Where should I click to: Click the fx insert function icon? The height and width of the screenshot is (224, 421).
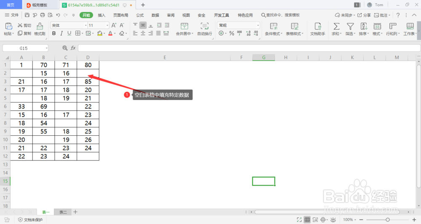(73, 48)
